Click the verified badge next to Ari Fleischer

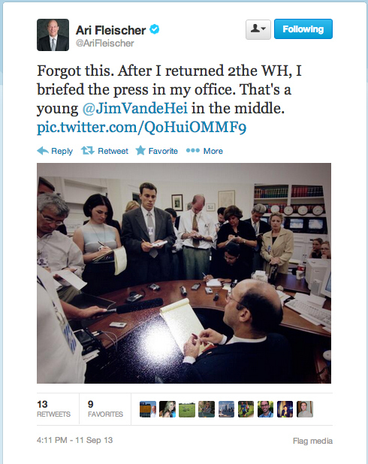point(155,29)
